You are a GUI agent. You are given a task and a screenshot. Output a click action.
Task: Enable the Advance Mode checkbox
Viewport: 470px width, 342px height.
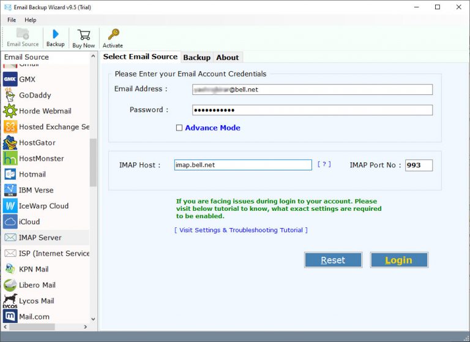[x=179, y=128]
